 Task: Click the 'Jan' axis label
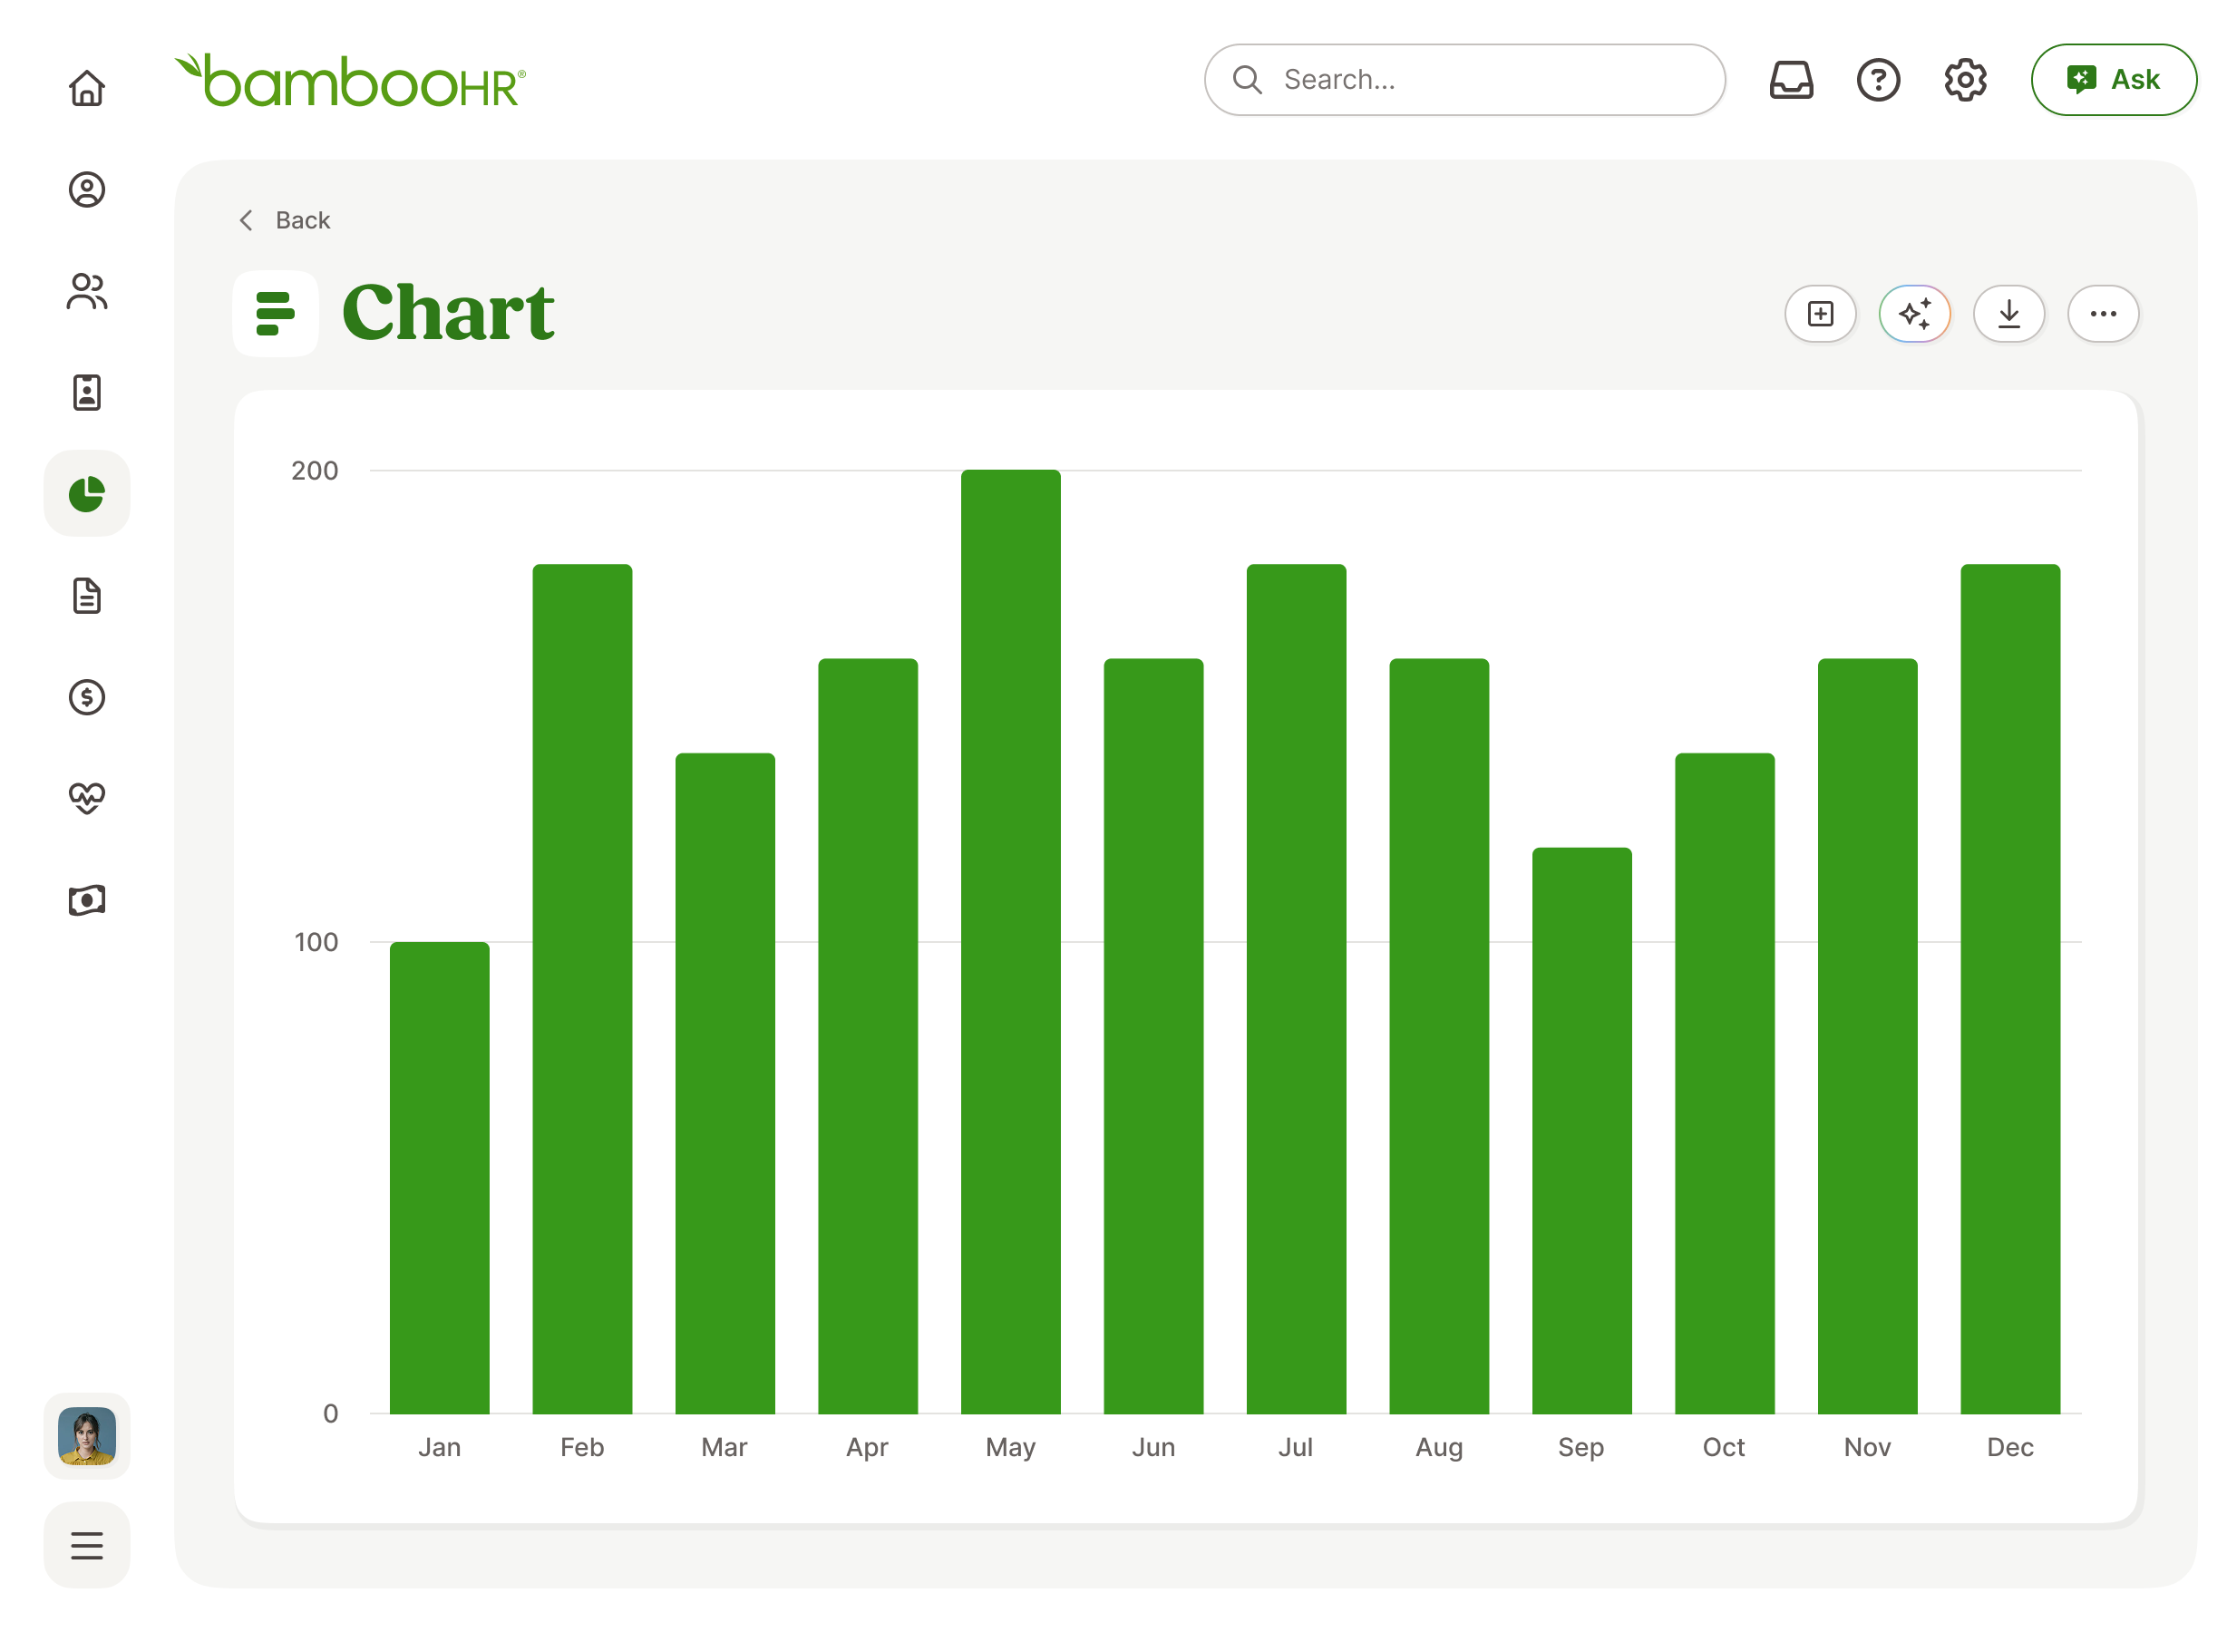[440, 1447]
